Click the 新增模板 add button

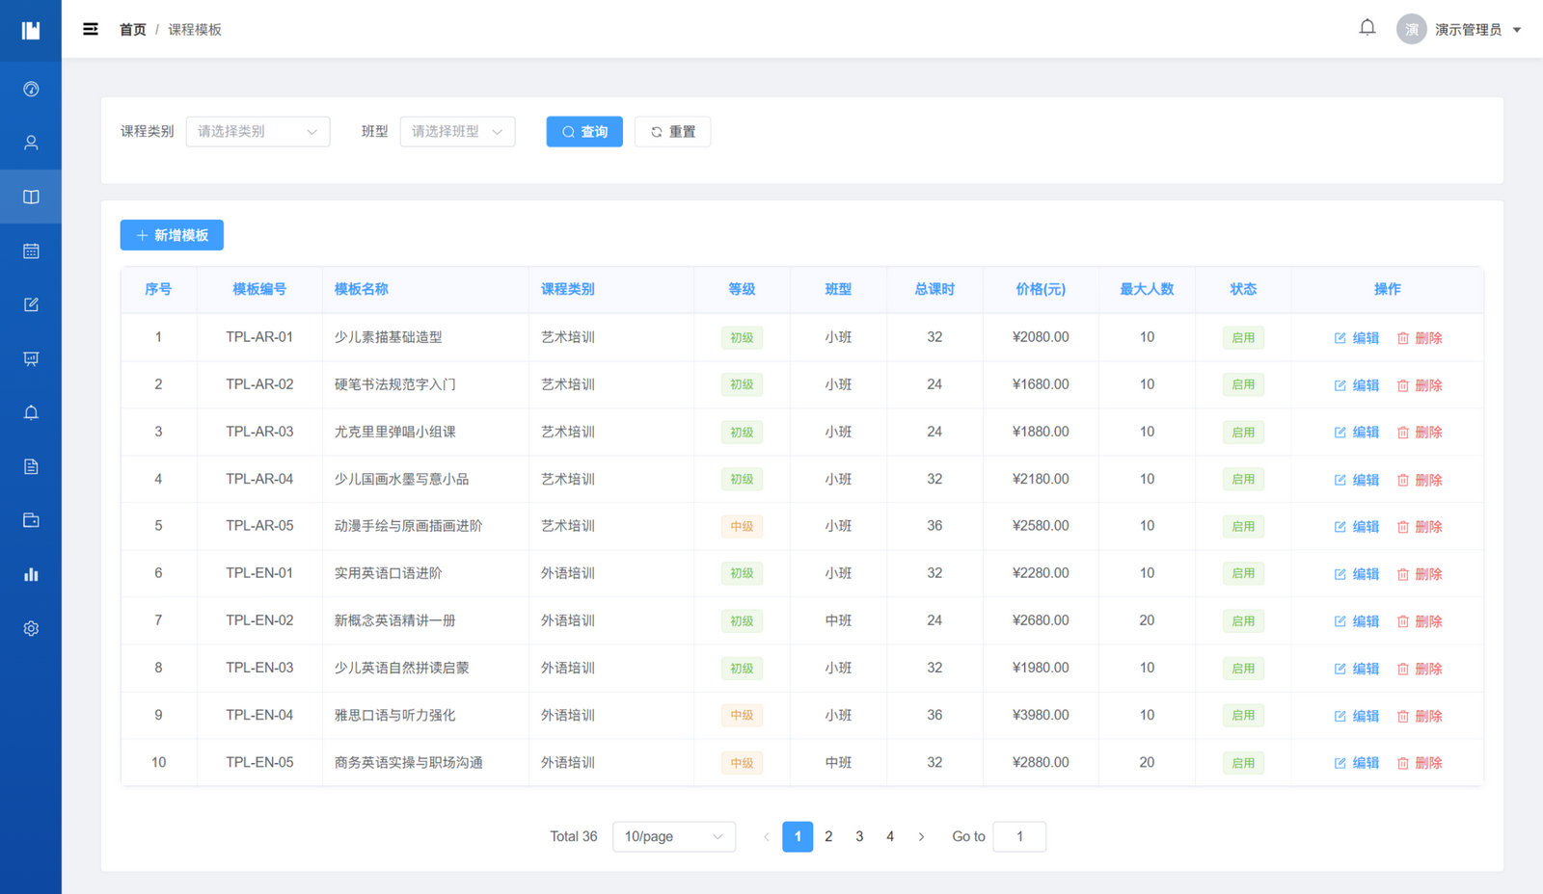[x=172, y=235]
